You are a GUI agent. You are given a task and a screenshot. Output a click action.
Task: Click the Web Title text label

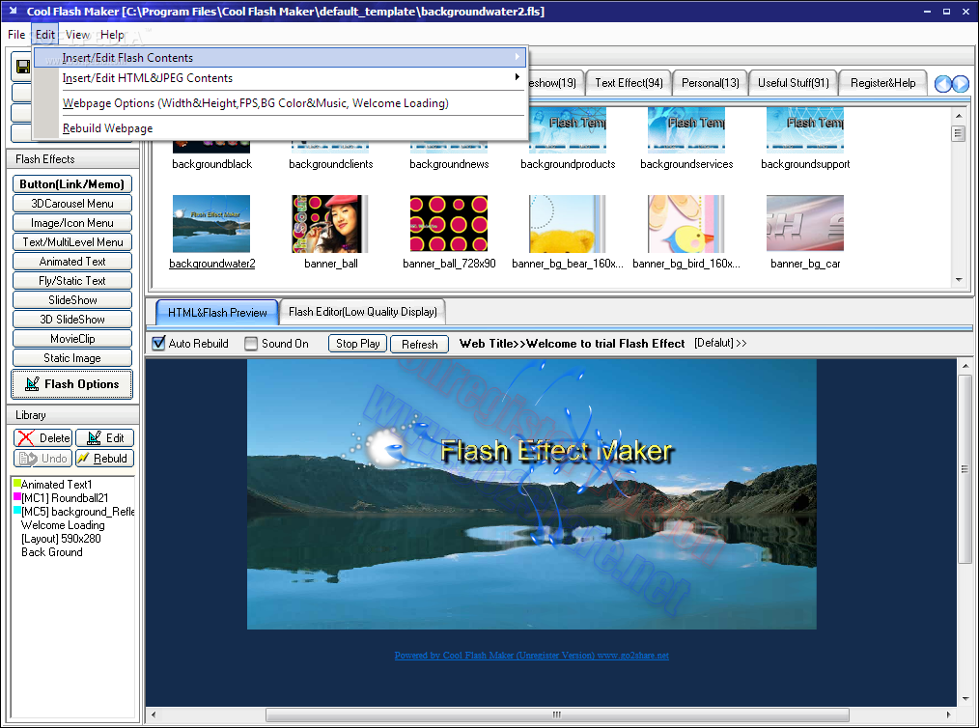click(x=572, y=344)
